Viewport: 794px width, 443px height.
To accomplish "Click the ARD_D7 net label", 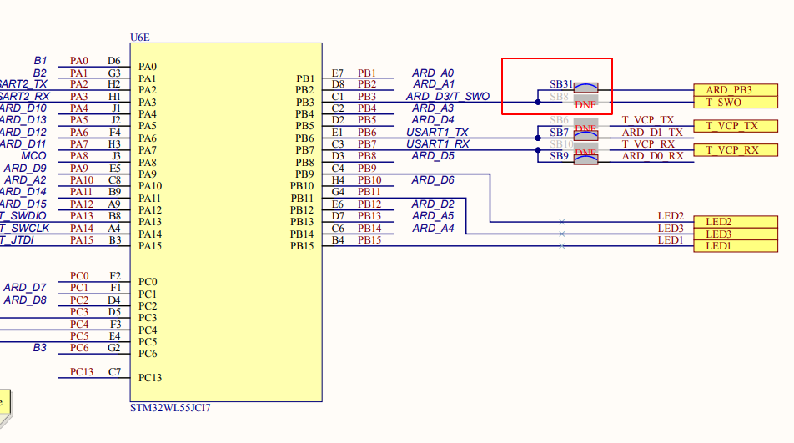I will [x=25, y=288].
